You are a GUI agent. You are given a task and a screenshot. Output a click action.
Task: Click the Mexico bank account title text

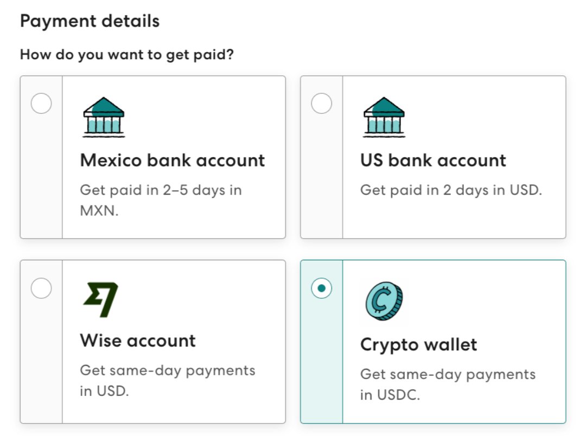172,161
